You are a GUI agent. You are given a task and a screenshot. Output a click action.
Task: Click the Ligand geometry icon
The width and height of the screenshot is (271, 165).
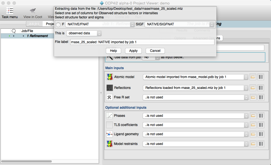point(109,134)
